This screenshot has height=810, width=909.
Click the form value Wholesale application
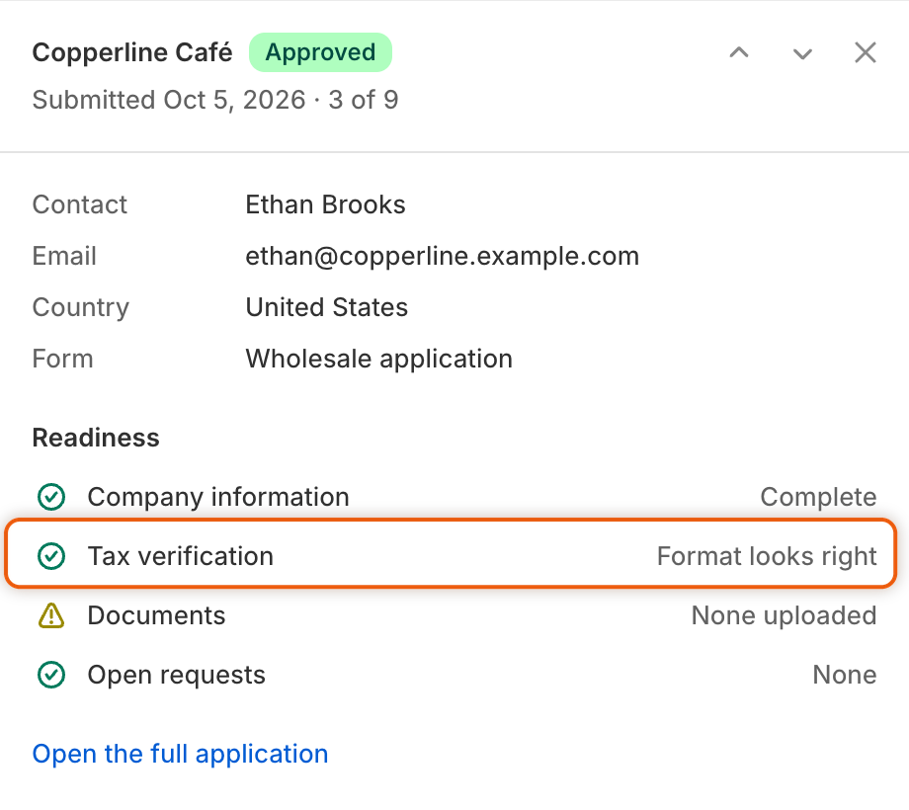coord(379,359)
